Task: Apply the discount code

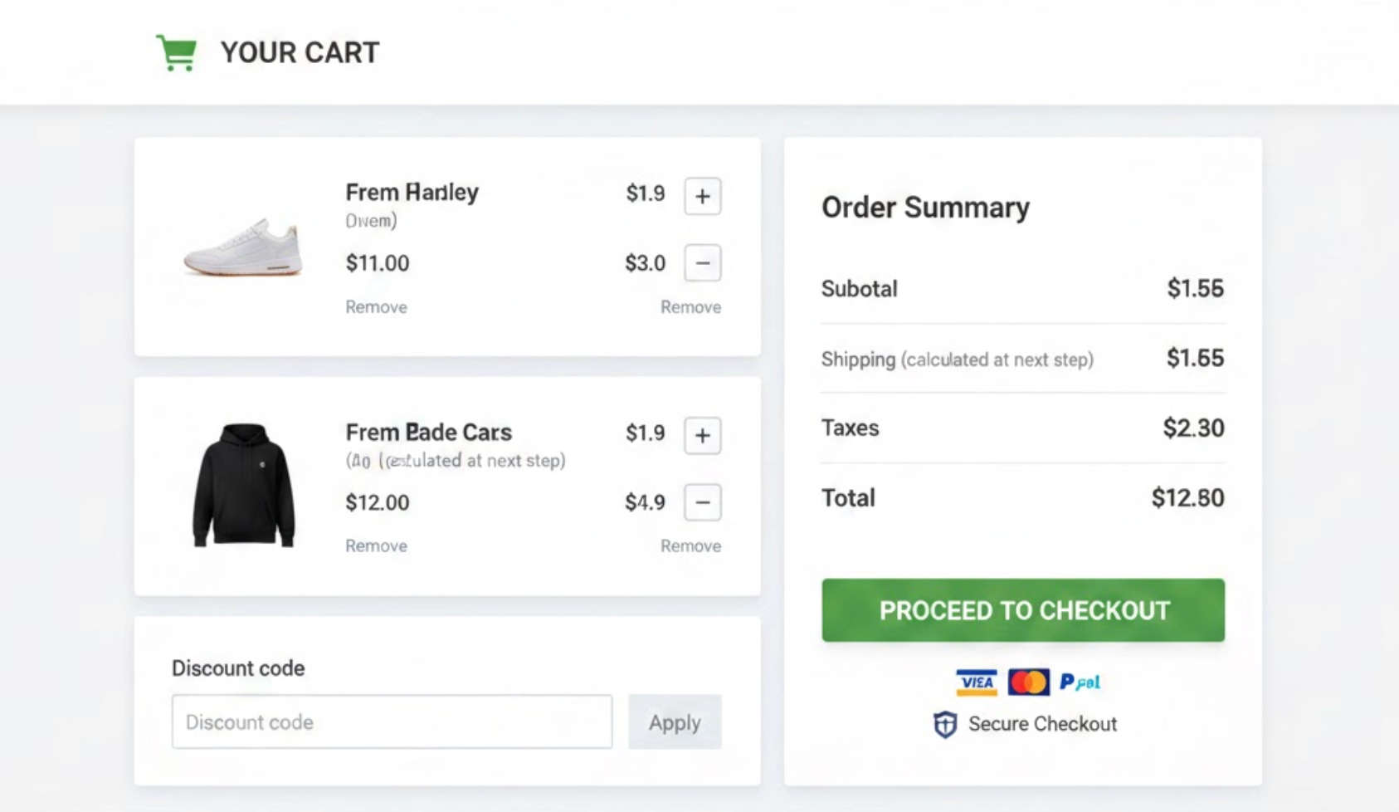Action: [675, 722]
